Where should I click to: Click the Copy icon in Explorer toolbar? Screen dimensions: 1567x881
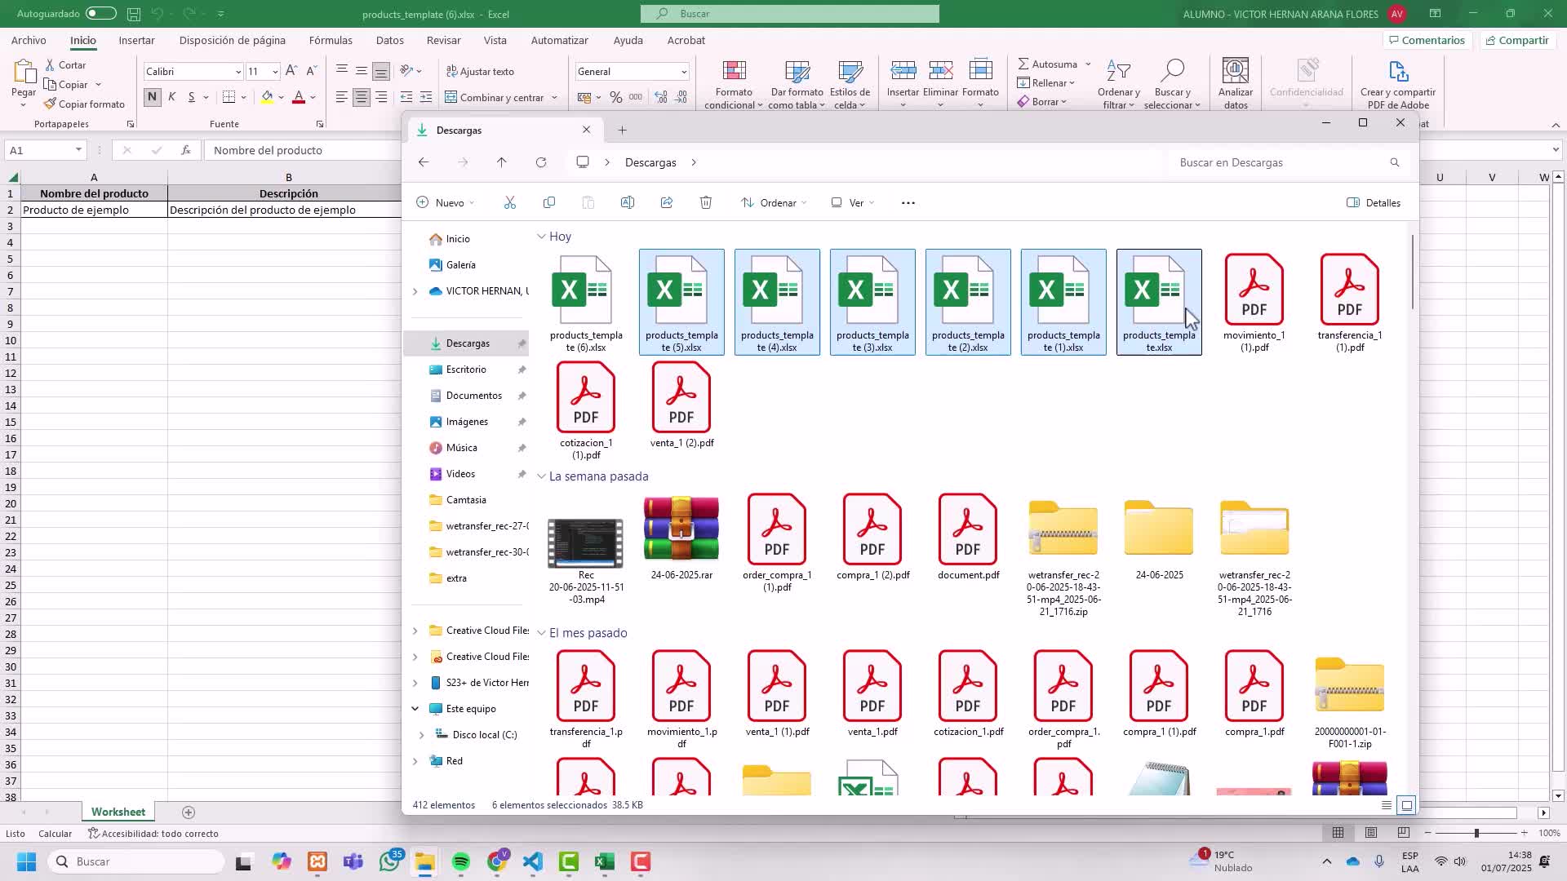[x=549, y=203]
